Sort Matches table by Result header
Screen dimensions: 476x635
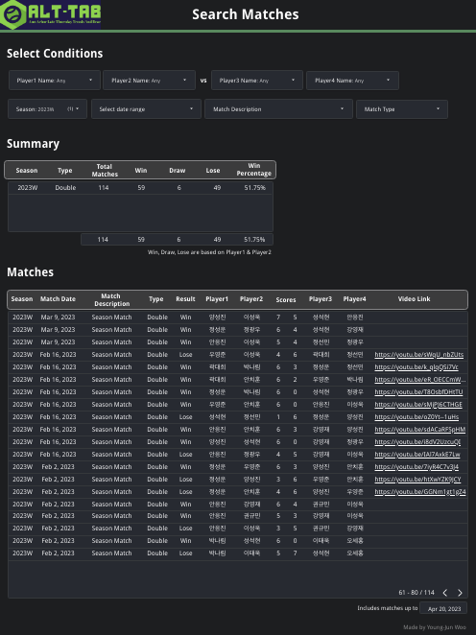[185, 299]
